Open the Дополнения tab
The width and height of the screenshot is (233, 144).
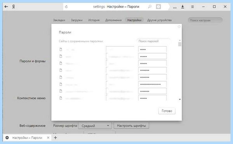pos(113,20)
